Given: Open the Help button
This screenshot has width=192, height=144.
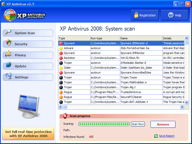Looking at the screenshot, I should pyautogui.click(x=175, y=15).
